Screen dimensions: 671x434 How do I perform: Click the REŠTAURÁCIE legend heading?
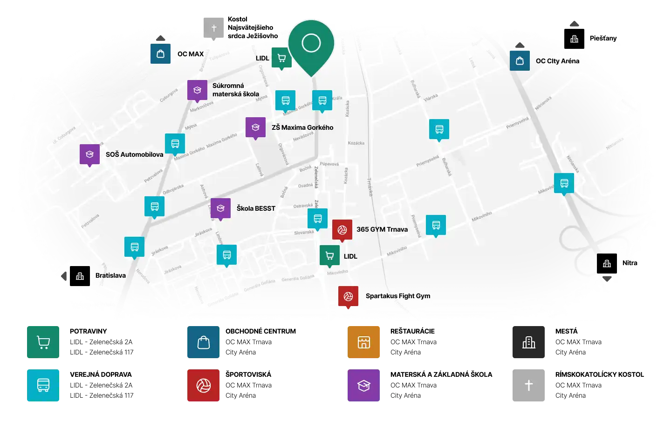[412, 331]
